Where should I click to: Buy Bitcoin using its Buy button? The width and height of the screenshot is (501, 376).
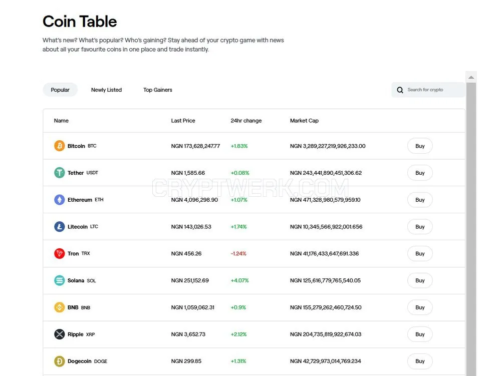pos(420,146)
